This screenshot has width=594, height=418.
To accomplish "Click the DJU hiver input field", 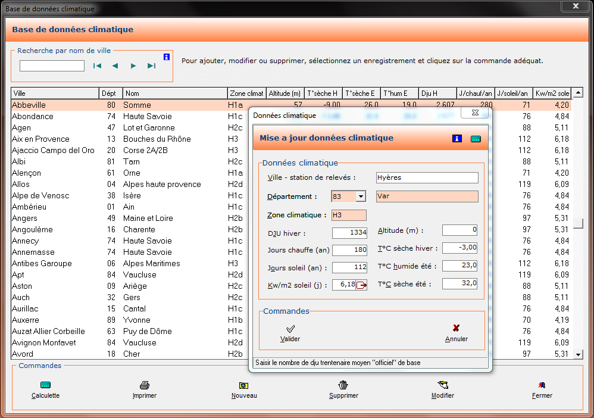I will pos(349,232).
